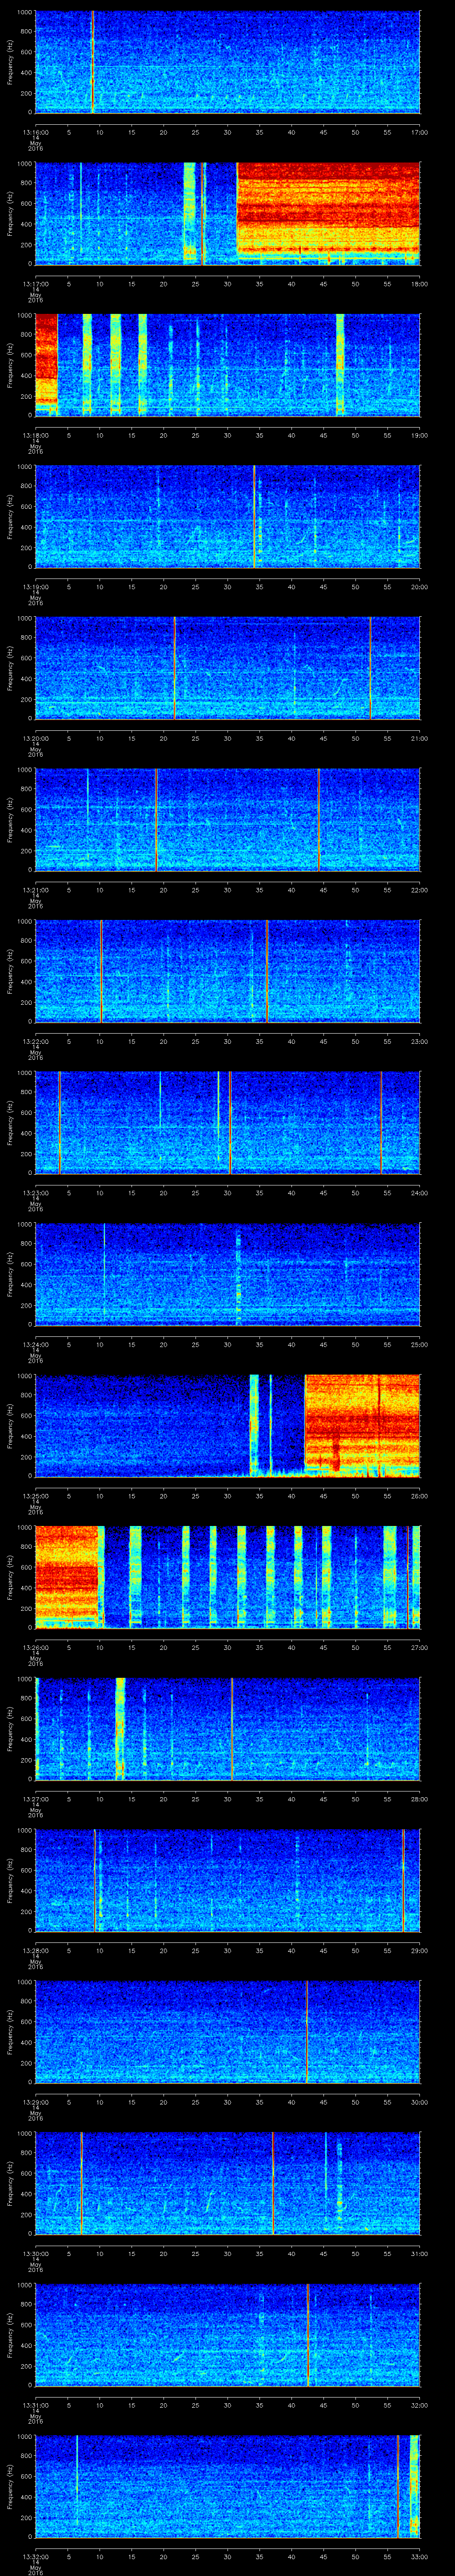Open the spectrogram panel starting at 13:26:00
The image size is (455, 2576).
(x=227, y=1578)
